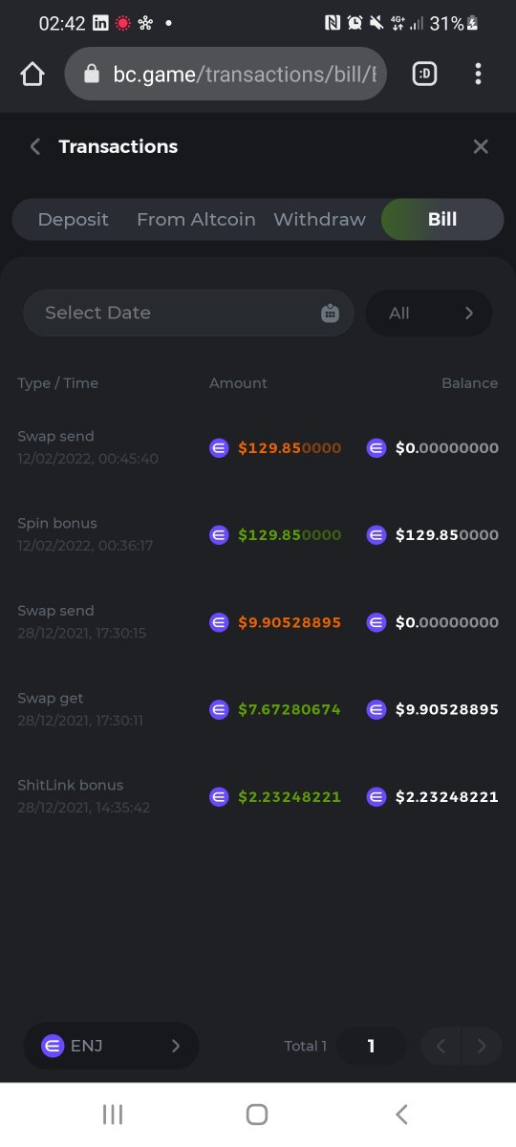Image resolution: width=516 pixels, height=1147 pixels.
Task: Tap the ENJ coin icon beside the $2.23248221 balance
Action: pos(376,796)
